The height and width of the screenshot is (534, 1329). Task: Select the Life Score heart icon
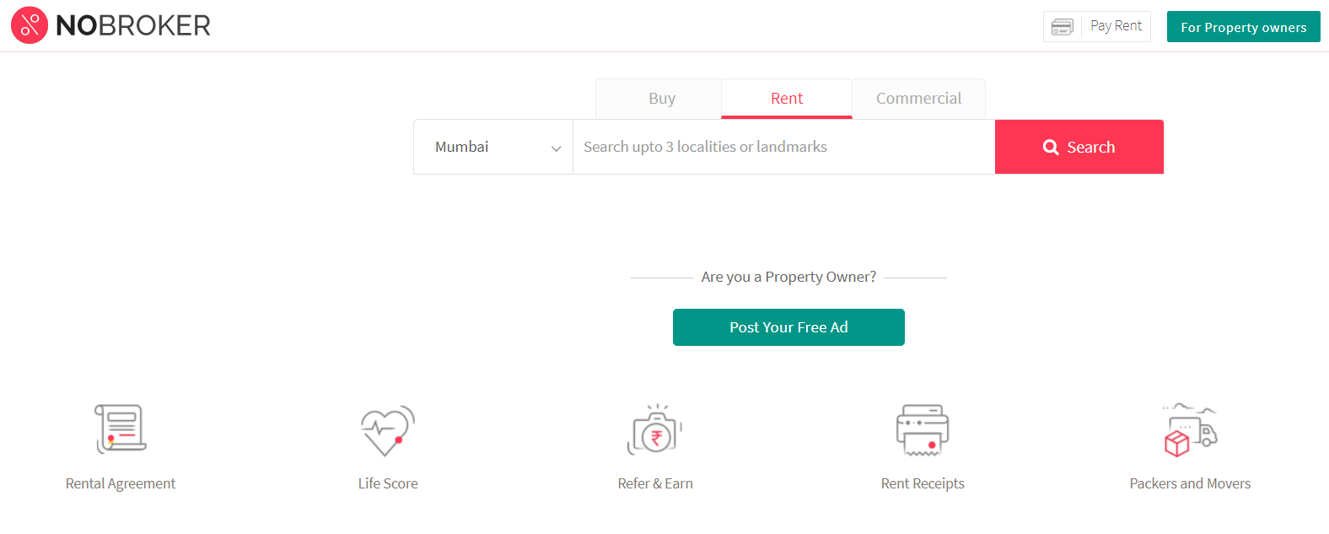pyautogui.click(x=387, y=430)
